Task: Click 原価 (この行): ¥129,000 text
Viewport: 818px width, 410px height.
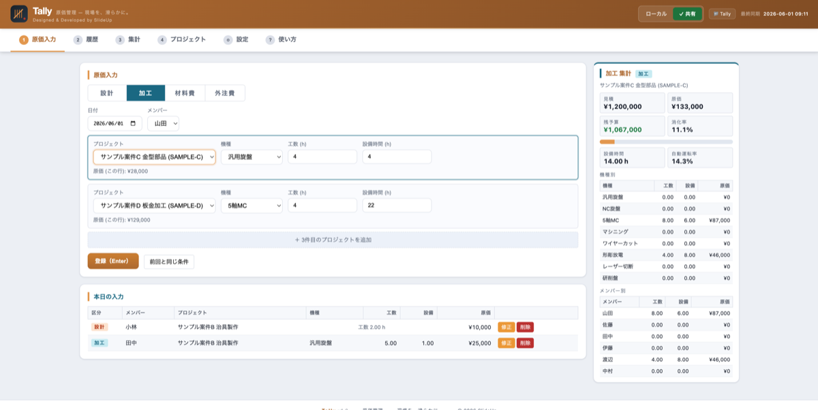Action: tap(122, 220)
